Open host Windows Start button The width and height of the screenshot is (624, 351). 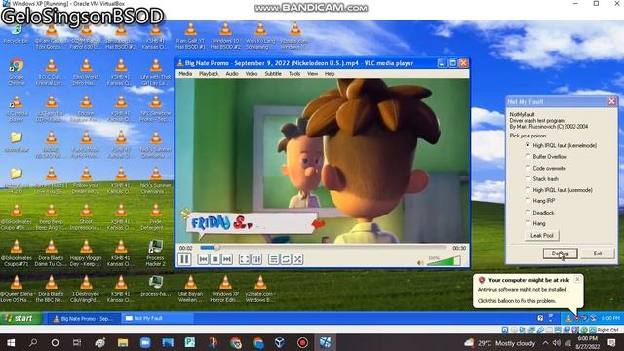pos(11,342)
